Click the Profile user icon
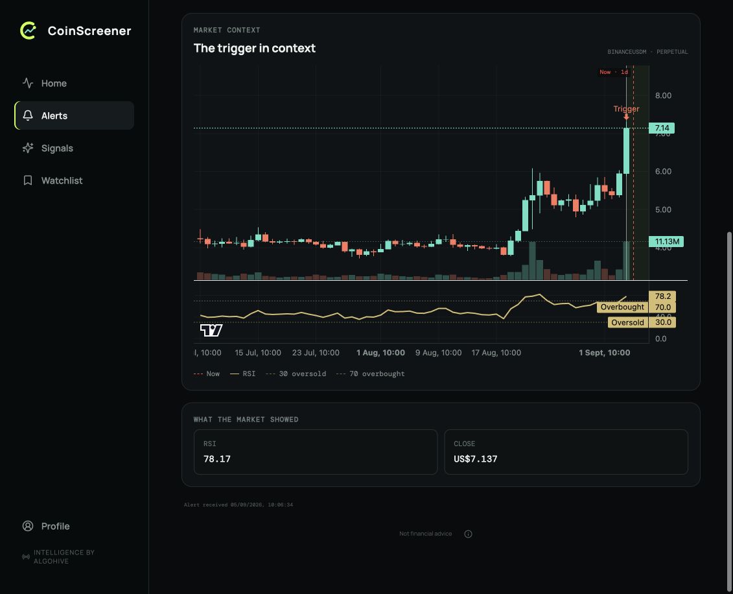The height and width of the screenshot is (594, 733). click(x=28, y=526)
